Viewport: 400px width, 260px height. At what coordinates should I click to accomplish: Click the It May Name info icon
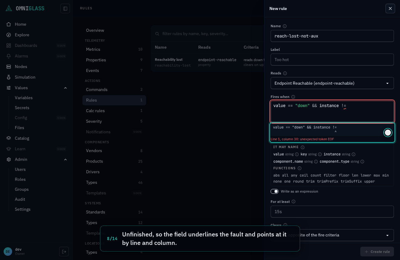[302, 147]
